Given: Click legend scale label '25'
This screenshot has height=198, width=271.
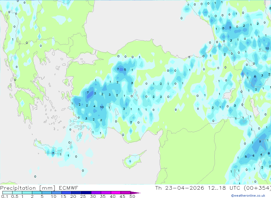Looking at the screenshot, I should [83, 196].
